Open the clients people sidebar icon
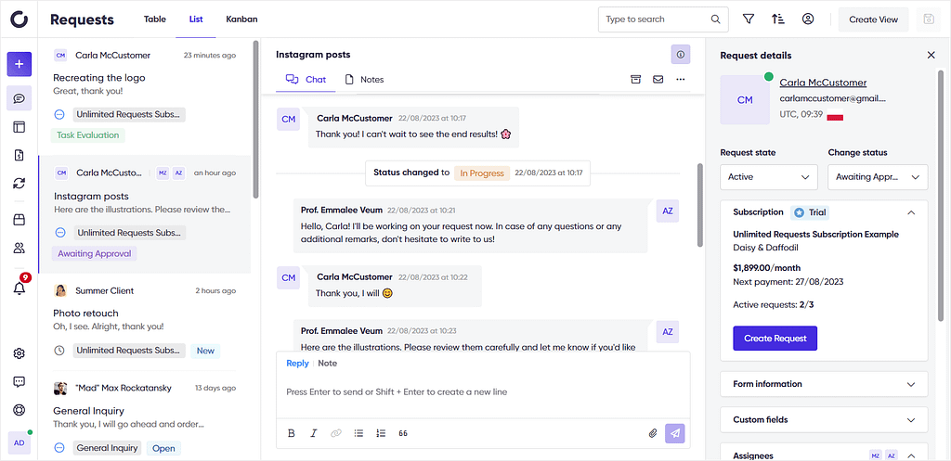 [20, 248]
